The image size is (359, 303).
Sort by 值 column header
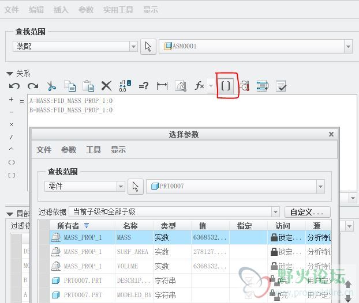click(211, 226)
